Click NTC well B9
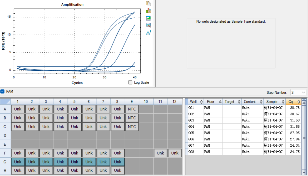This screenshot has height=176, width=308. tap(132, 118)
